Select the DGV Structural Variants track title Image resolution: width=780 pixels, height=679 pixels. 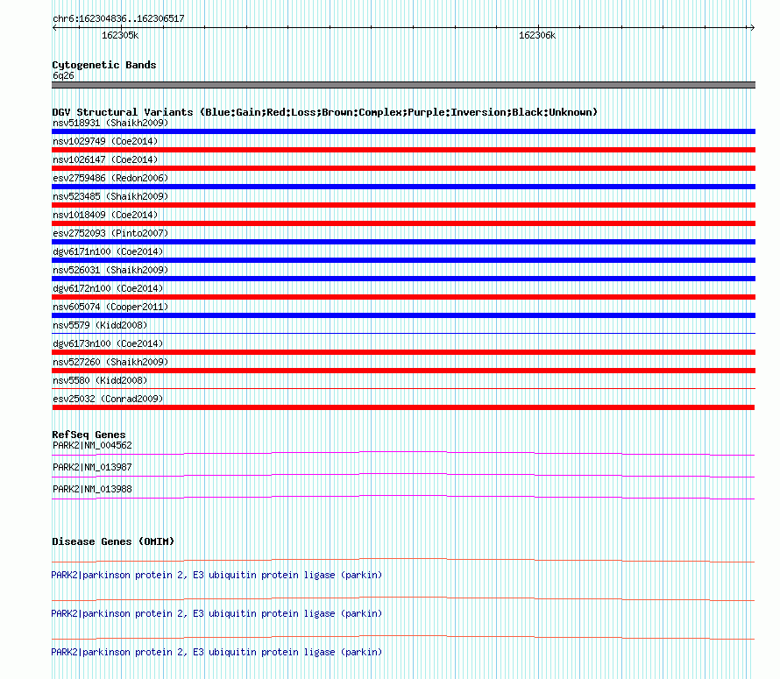coord(324,112)
